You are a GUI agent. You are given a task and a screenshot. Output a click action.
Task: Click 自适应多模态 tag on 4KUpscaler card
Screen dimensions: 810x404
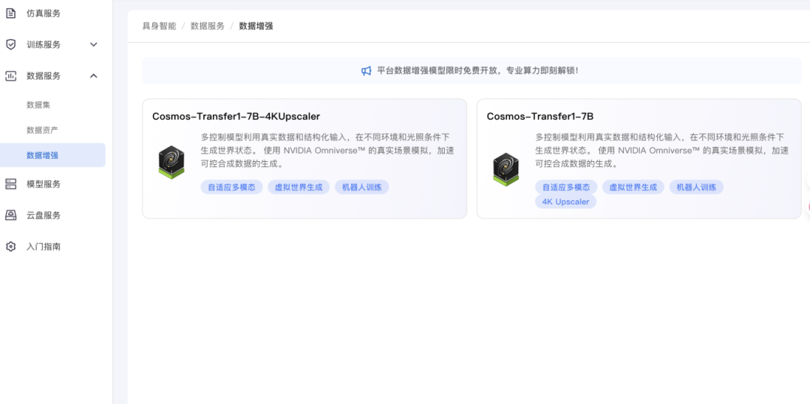[x=232, y=187]
